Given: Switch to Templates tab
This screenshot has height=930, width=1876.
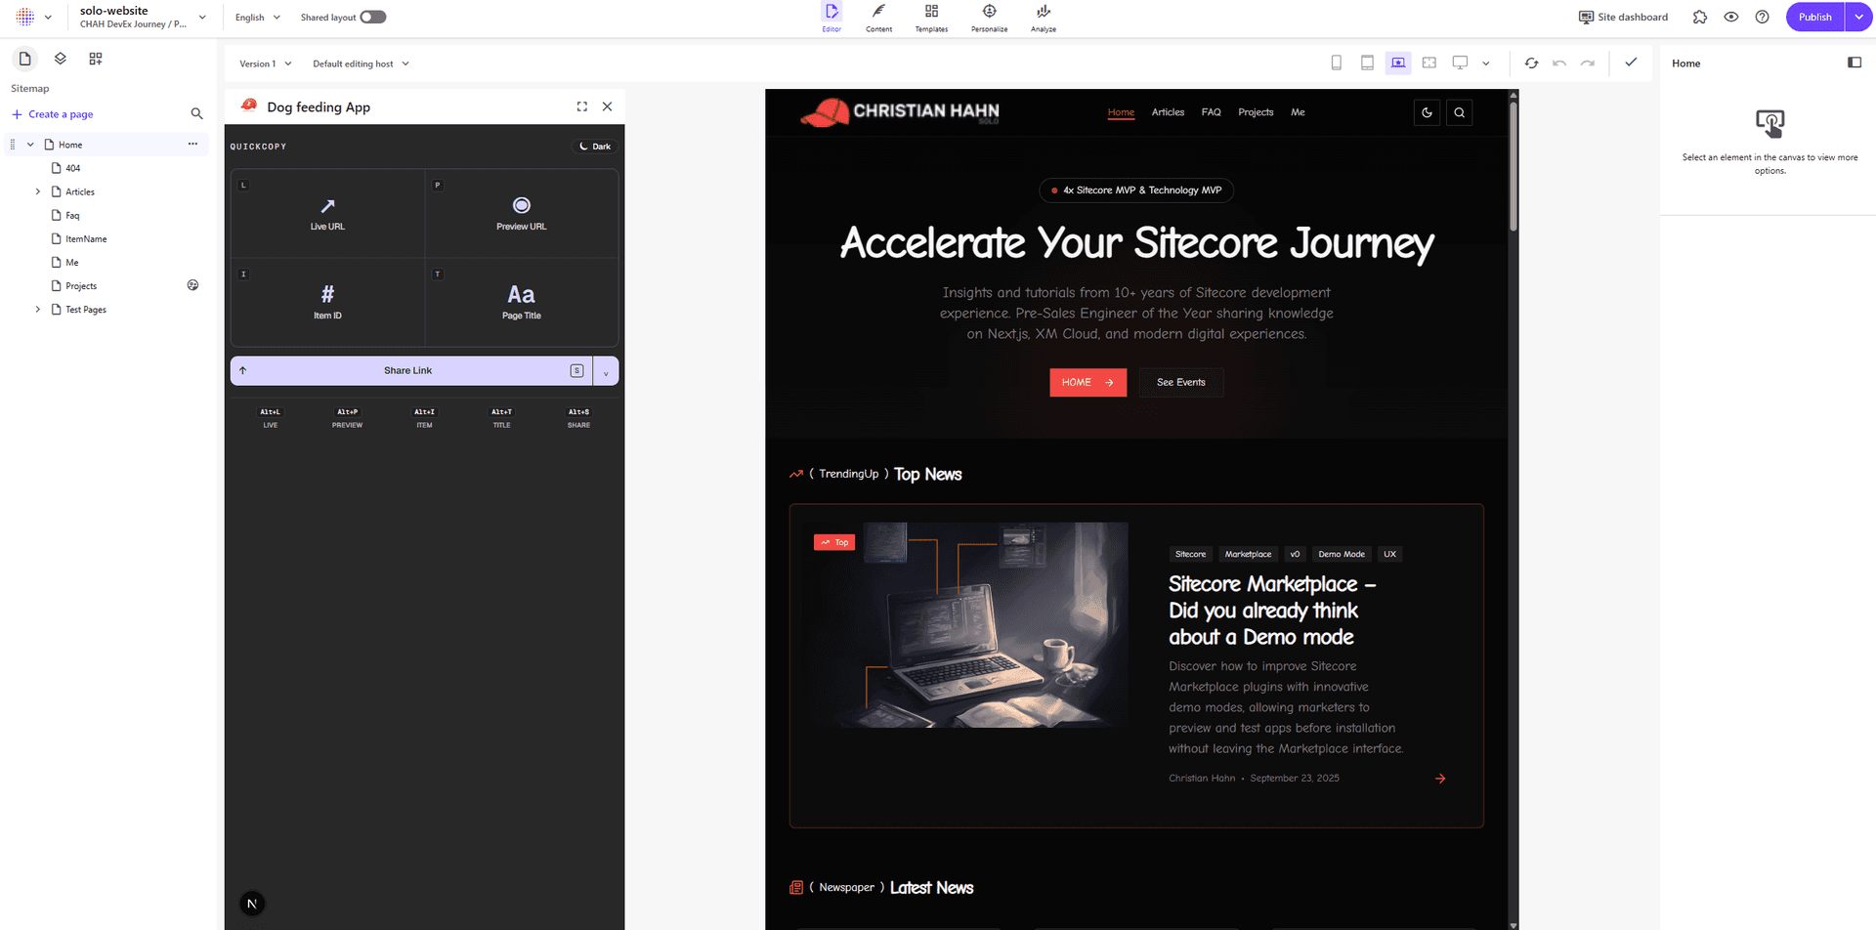Looking at the screenshot, I should point(931,17).
